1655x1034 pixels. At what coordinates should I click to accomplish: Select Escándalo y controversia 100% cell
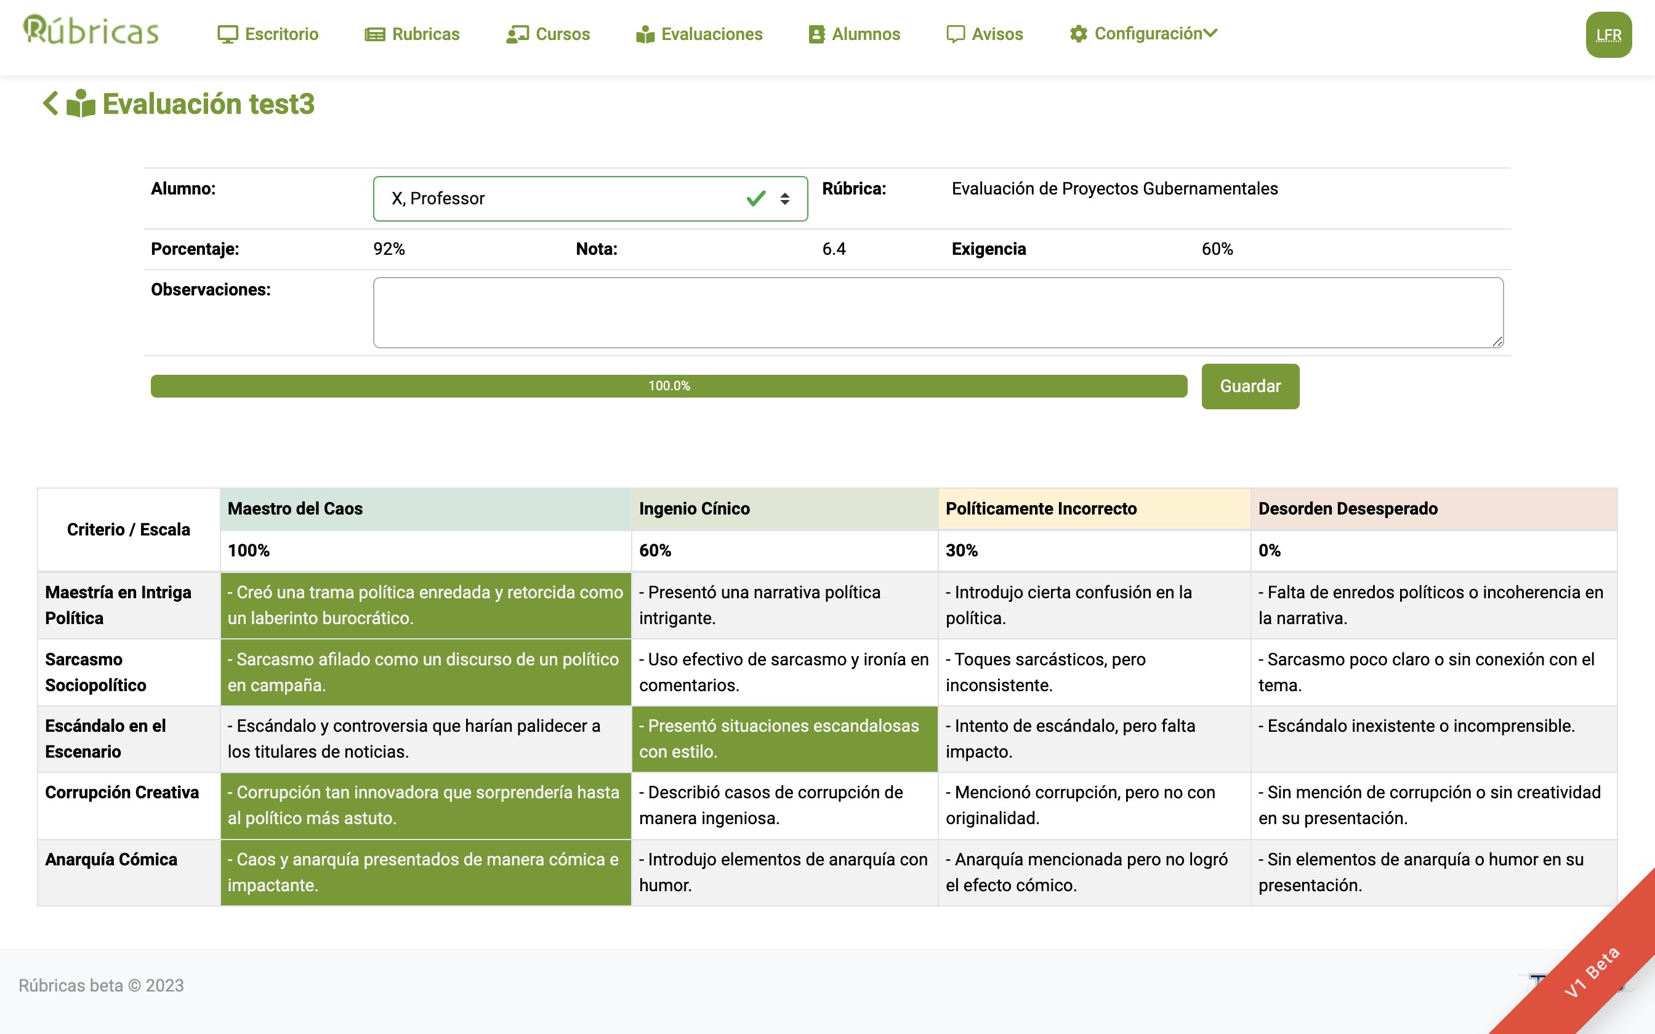click(x=425, y=739)
